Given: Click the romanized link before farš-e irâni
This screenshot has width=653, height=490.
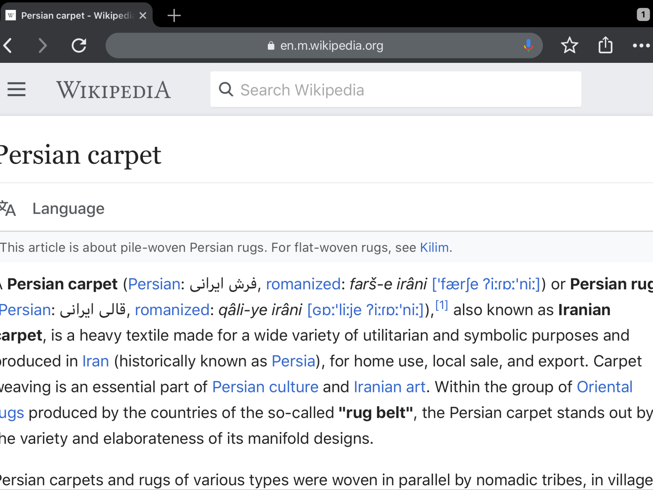Looking at the screenshot, I should click(303, 284).
